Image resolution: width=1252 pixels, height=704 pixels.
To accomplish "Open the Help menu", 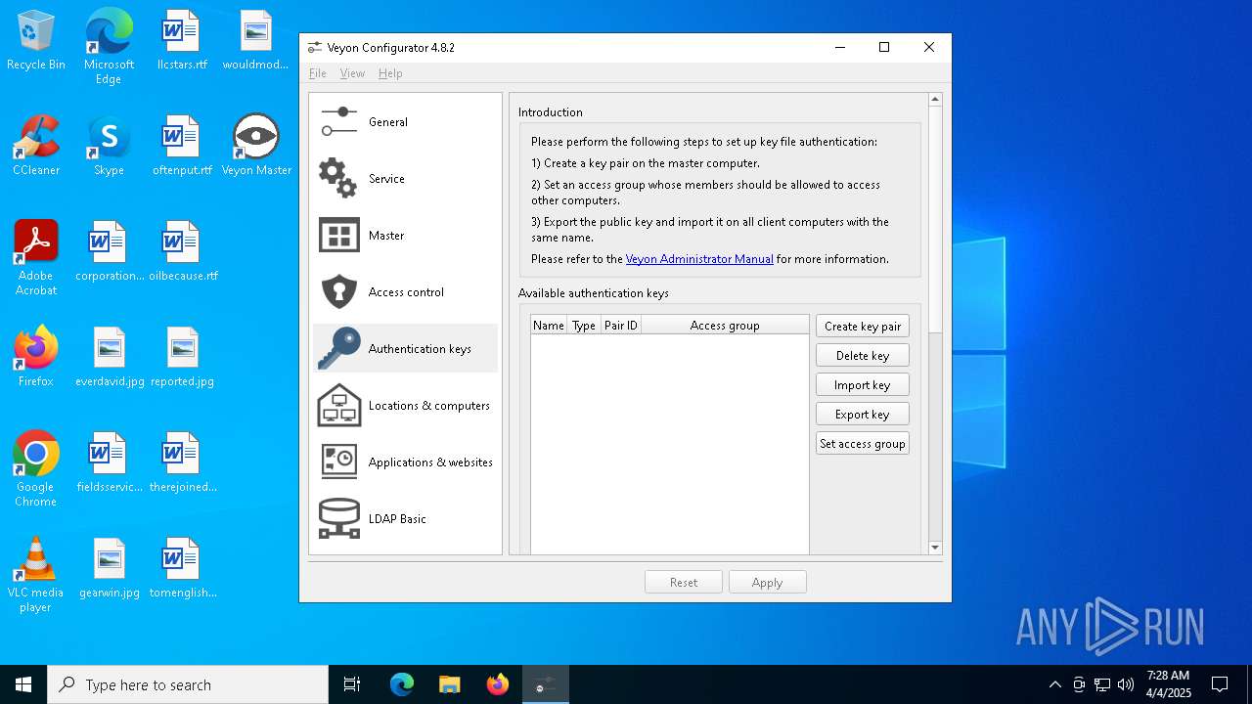I will pos(390,73).
